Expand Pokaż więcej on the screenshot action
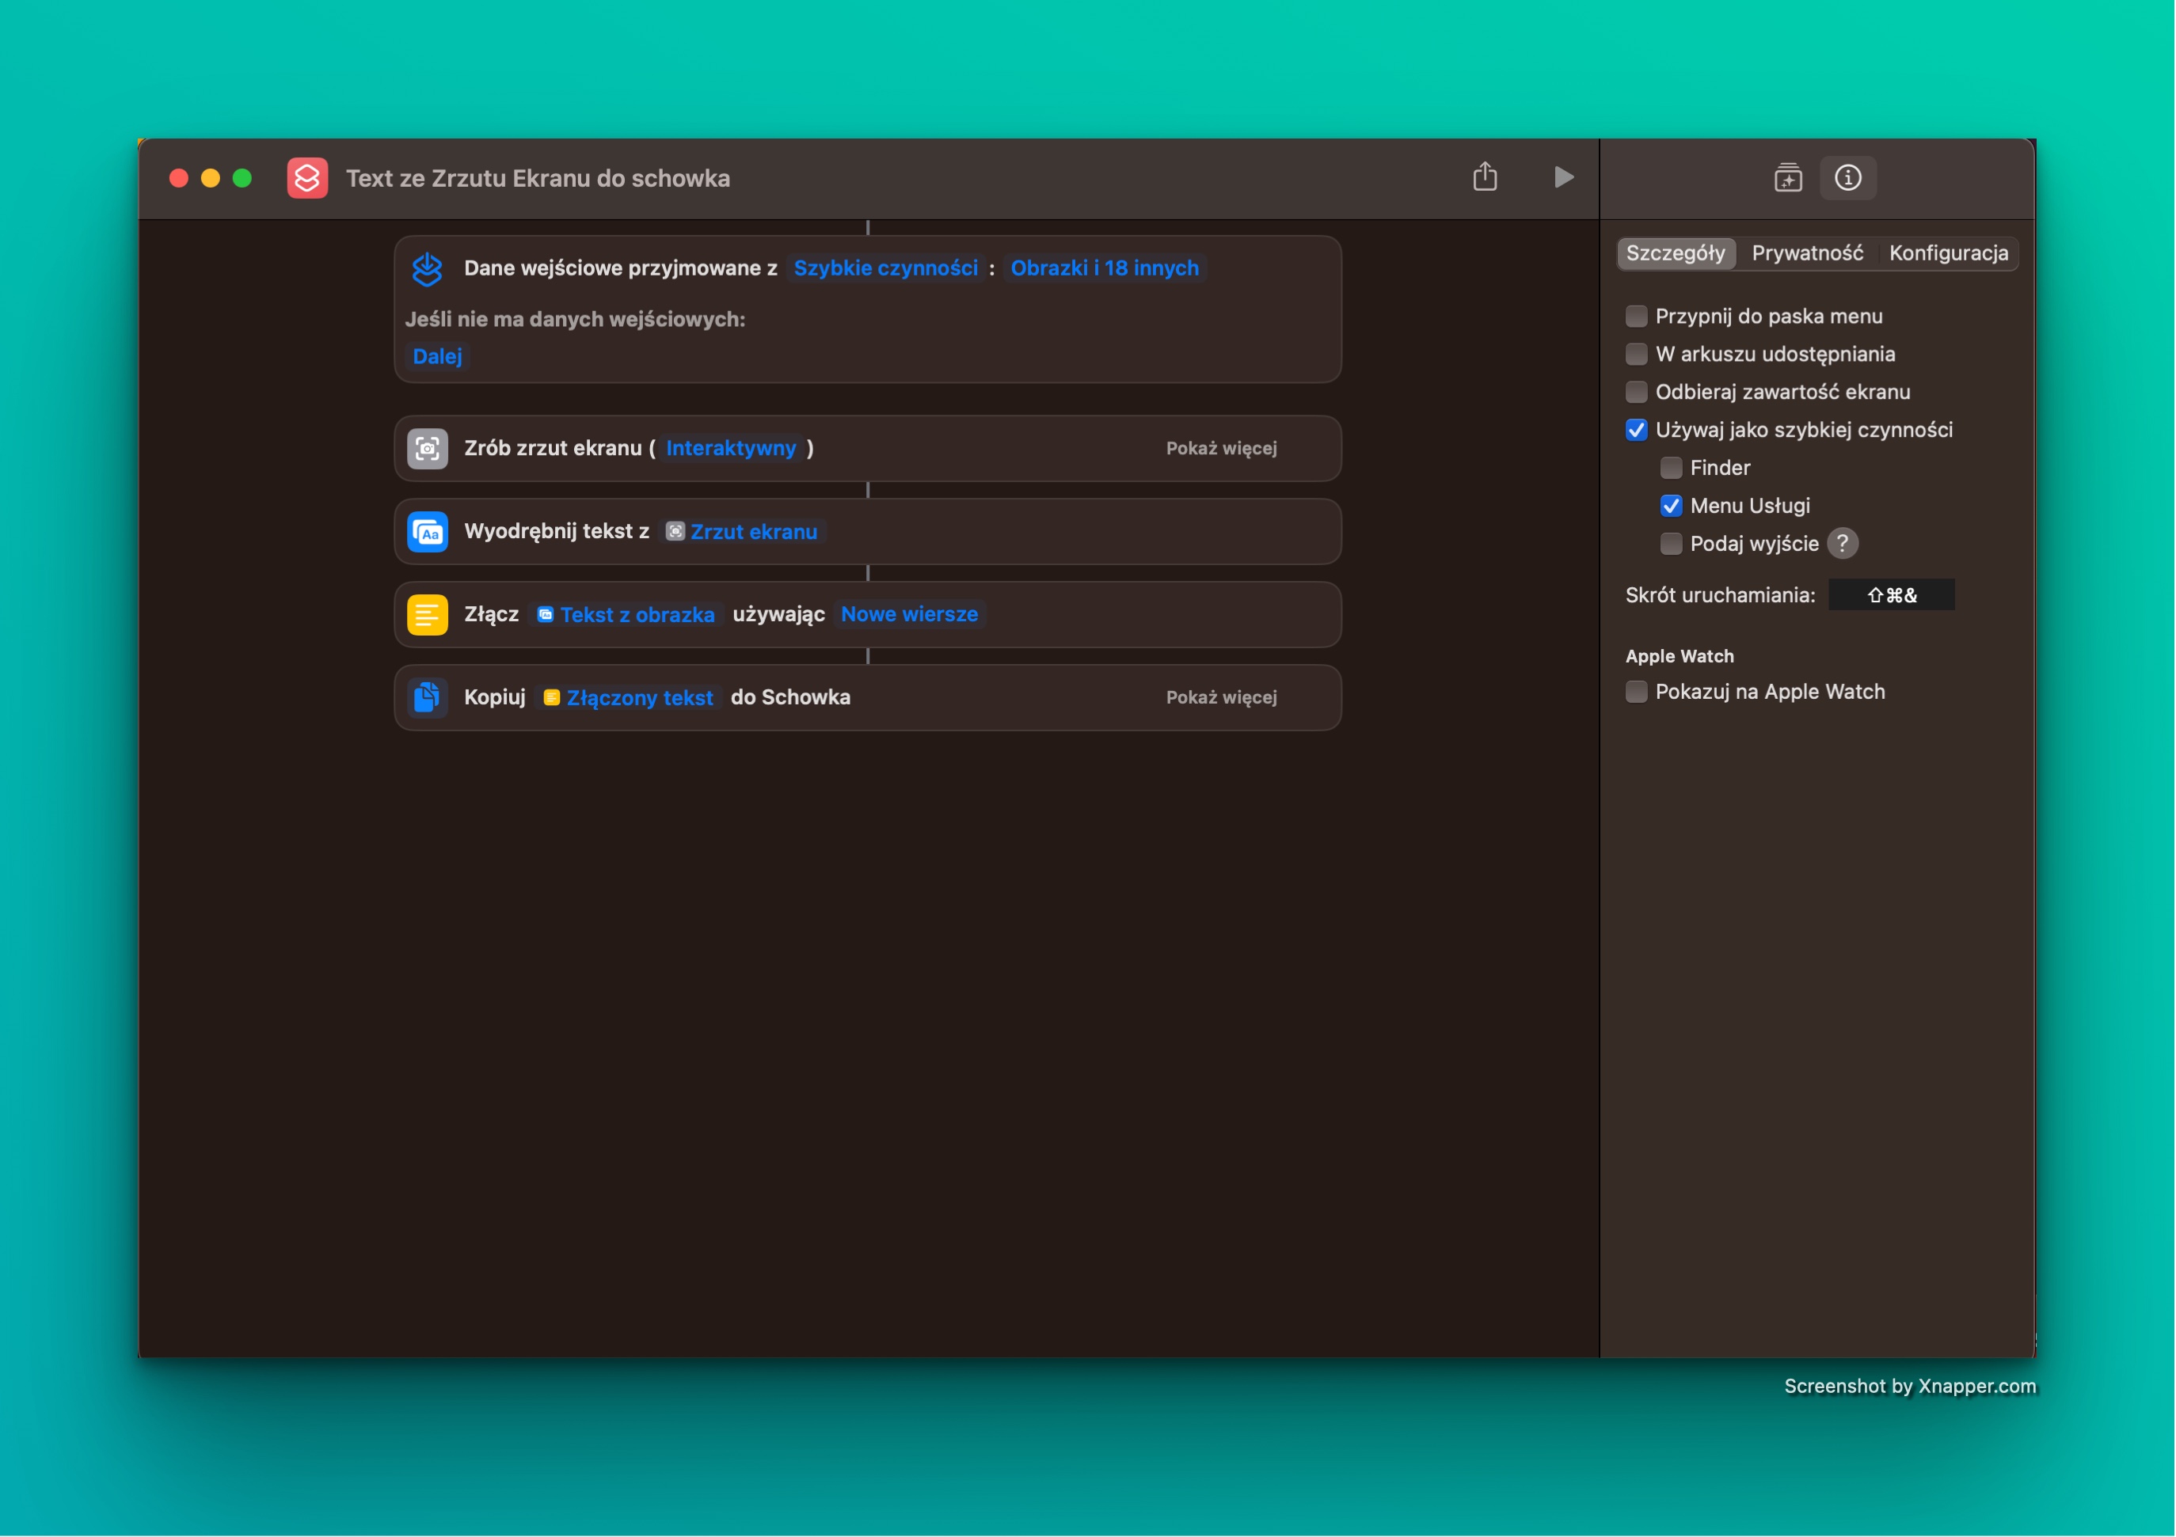This screenshot has width=2176, height=1537. (x=1221, y=448)
